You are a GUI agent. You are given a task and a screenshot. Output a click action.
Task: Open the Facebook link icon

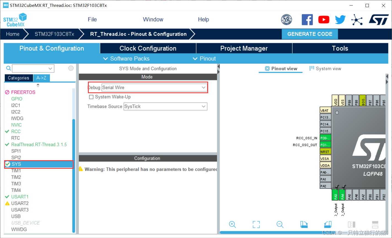(307, 20)
